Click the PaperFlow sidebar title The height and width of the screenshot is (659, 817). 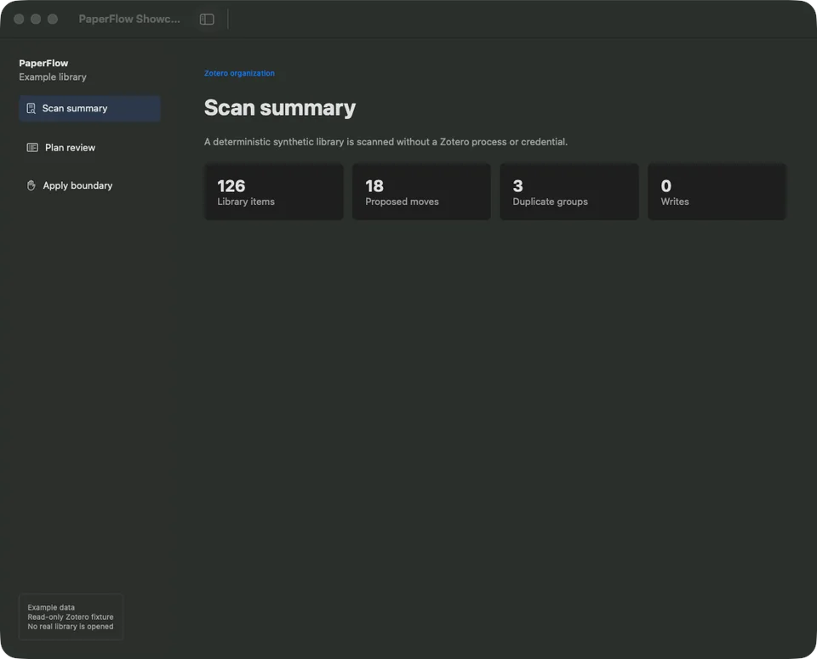(43, 63)
